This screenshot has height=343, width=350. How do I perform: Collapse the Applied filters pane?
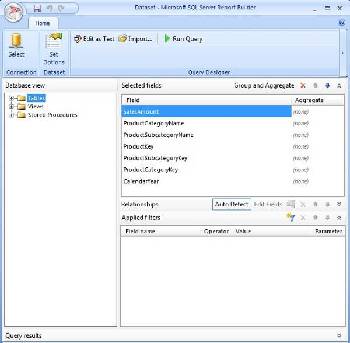(339, 218)
